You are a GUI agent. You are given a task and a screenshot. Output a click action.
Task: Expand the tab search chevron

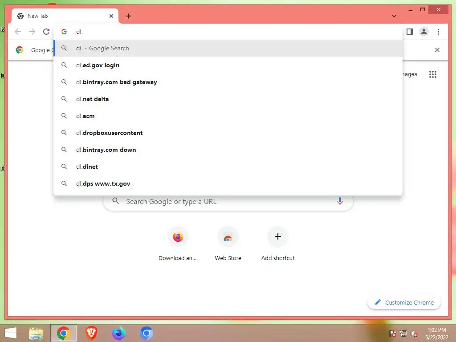point(394,16)
